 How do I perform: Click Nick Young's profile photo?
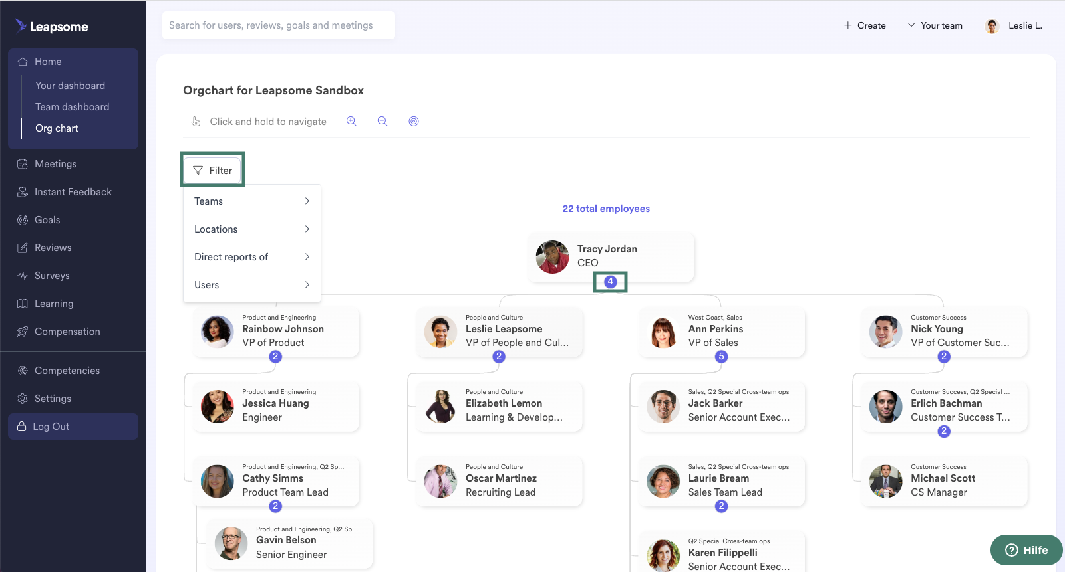(886, 332)
